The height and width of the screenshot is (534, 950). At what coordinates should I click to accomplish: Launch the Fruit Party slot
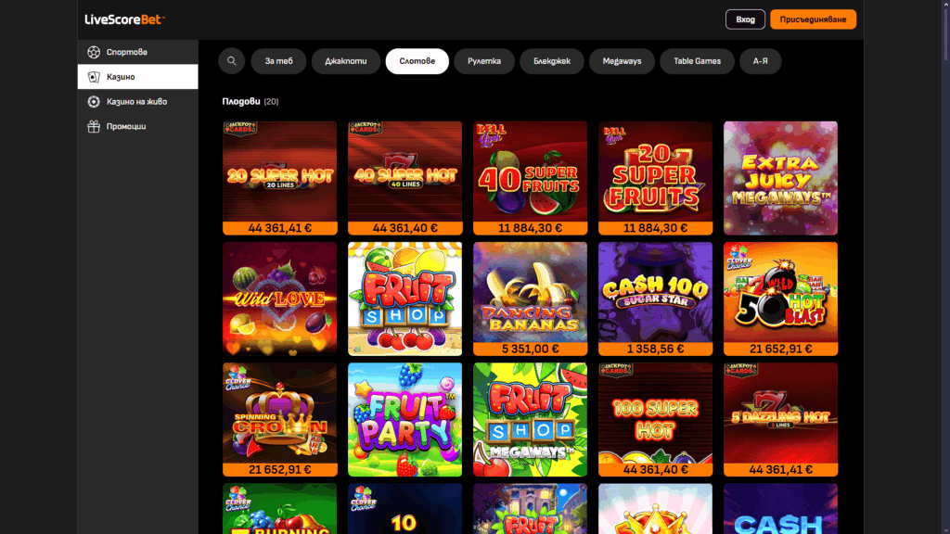point(404,420)
